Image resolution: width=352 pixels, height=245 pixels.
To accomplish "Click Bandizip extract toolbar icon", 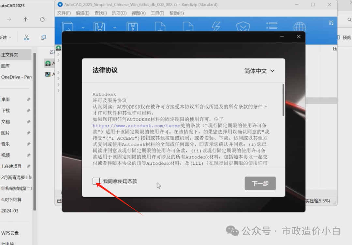I will click(x=99, y=27).
